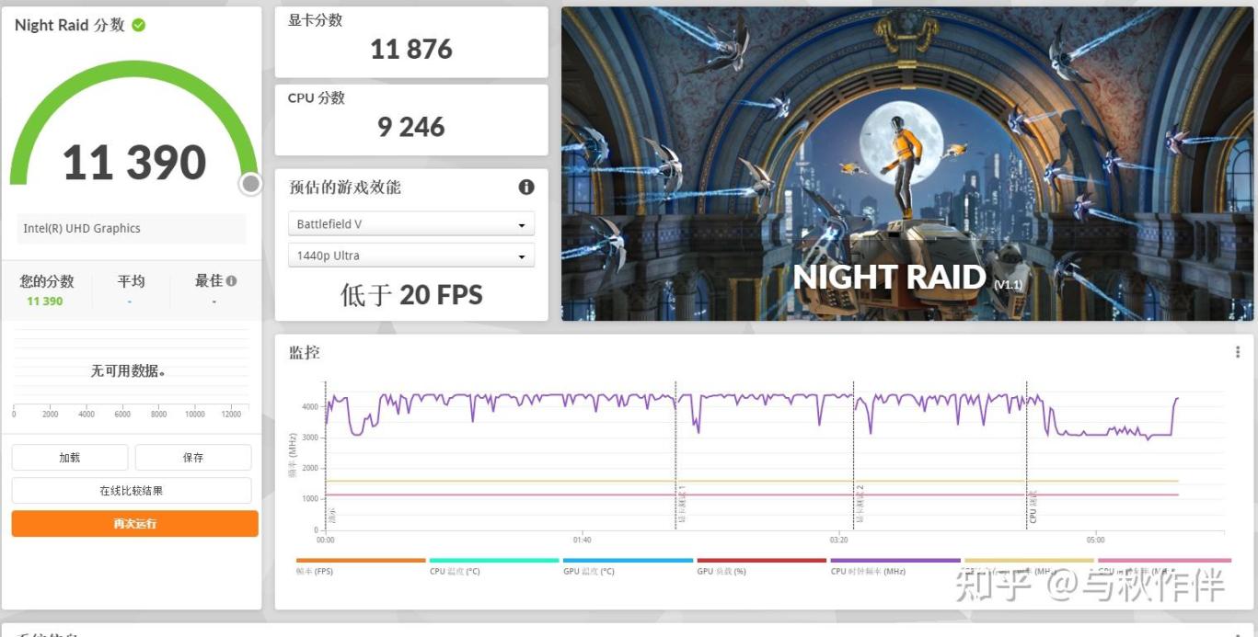Click the 监控 panel title
This screenshot has width=1258, height=637.
[x=305, y=352]
